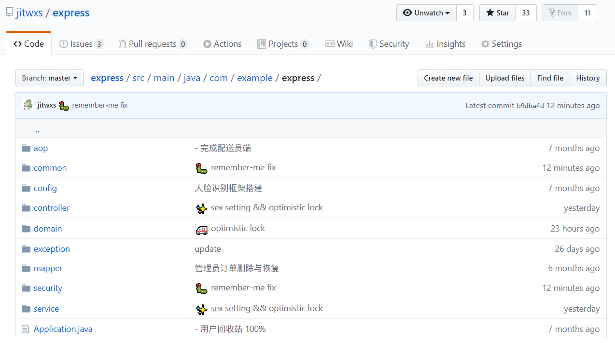Click the common folder icon
Image resolution: width=615 pixels, height=343 pixels.
point(26,168)
